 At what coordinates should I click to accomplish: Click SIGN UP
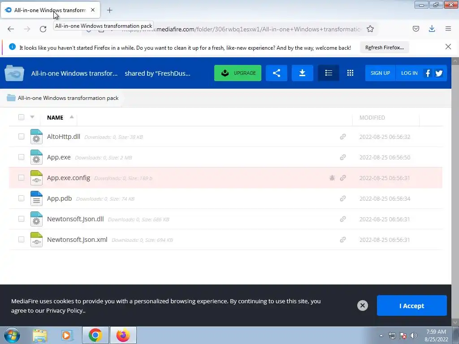click(380, 73)
